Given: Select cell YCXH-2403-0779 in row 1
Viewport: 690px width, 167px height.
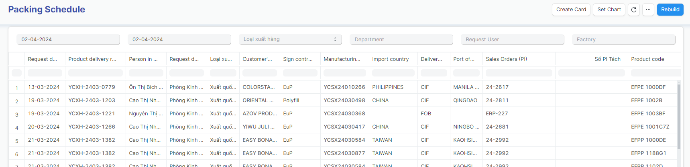Looking at the screenshot, I should tap(92, 87).
